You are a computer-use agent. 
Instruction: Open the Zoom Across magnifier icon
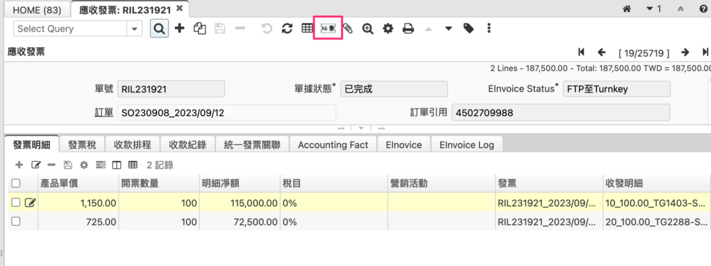tap(367, 28)
